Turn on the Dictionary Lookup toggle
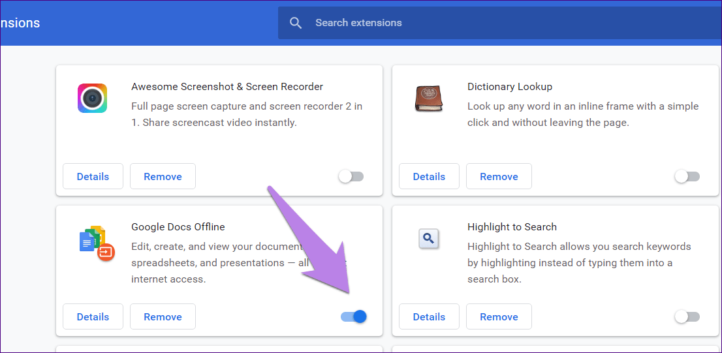 tap(687, 176)
